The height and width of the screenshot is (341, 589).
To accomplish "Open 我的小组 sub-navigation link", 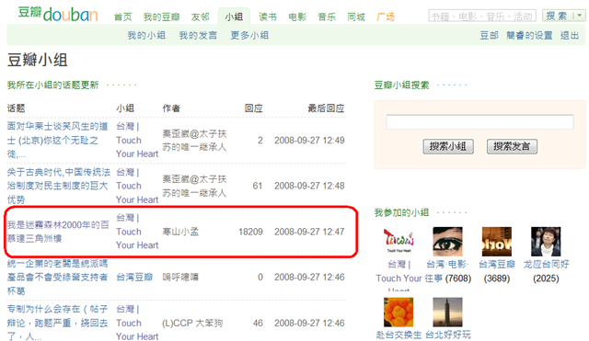I will [146, 35].
